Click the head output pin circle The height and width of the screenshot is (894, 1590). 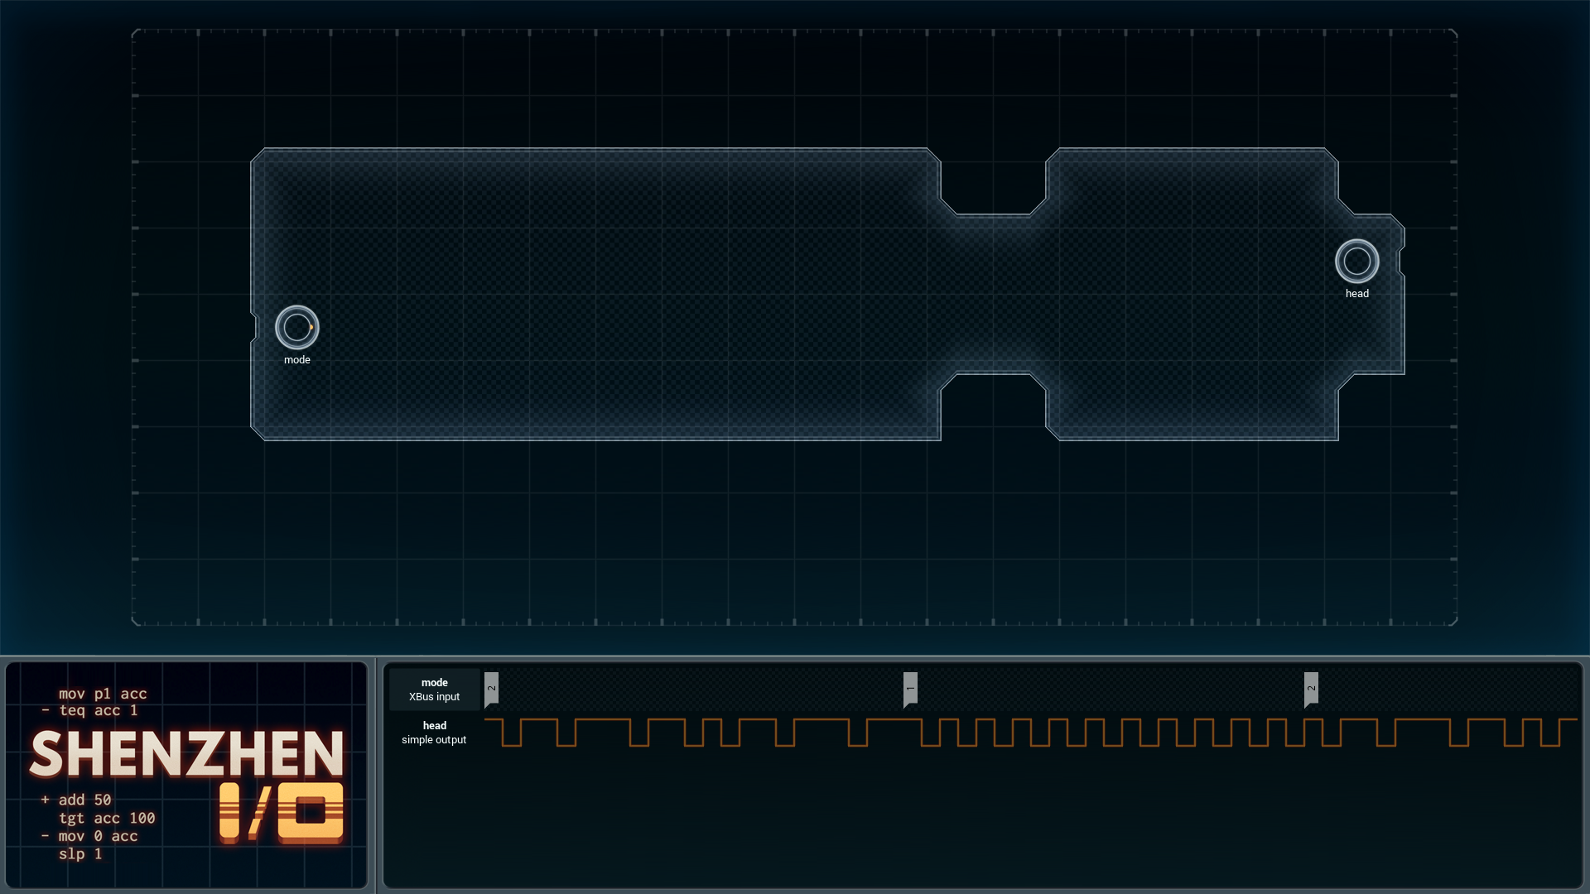pyautogui.click(x=1356, y=261)
